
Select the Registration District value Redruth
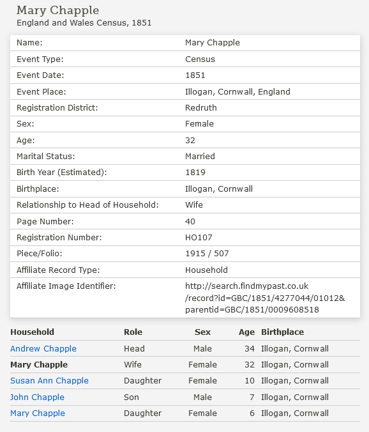[201, 108]
